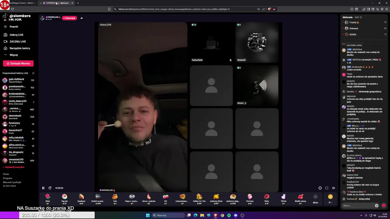Send the Debiut w wyścigach gift
The width and height of the screenshot is (390, 219).
coord(98,199)
